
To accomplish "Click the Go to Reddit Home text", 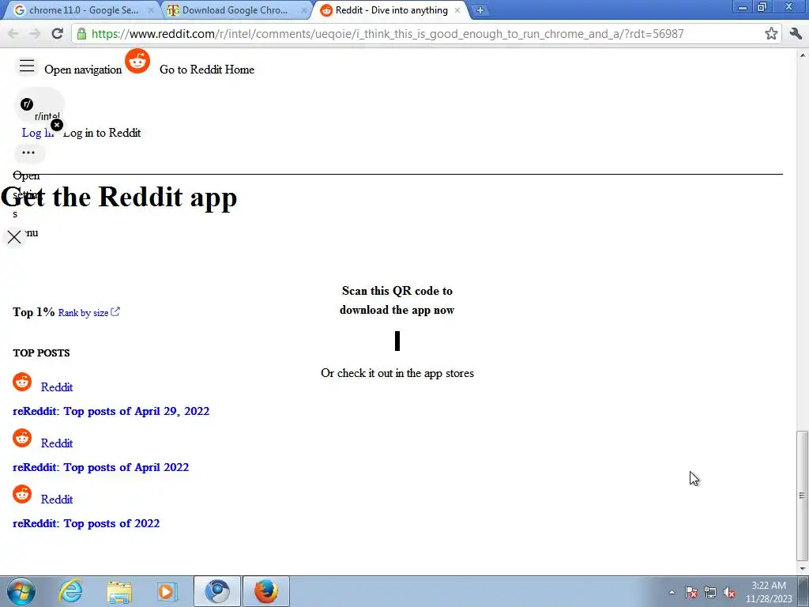I will point(207,70).
